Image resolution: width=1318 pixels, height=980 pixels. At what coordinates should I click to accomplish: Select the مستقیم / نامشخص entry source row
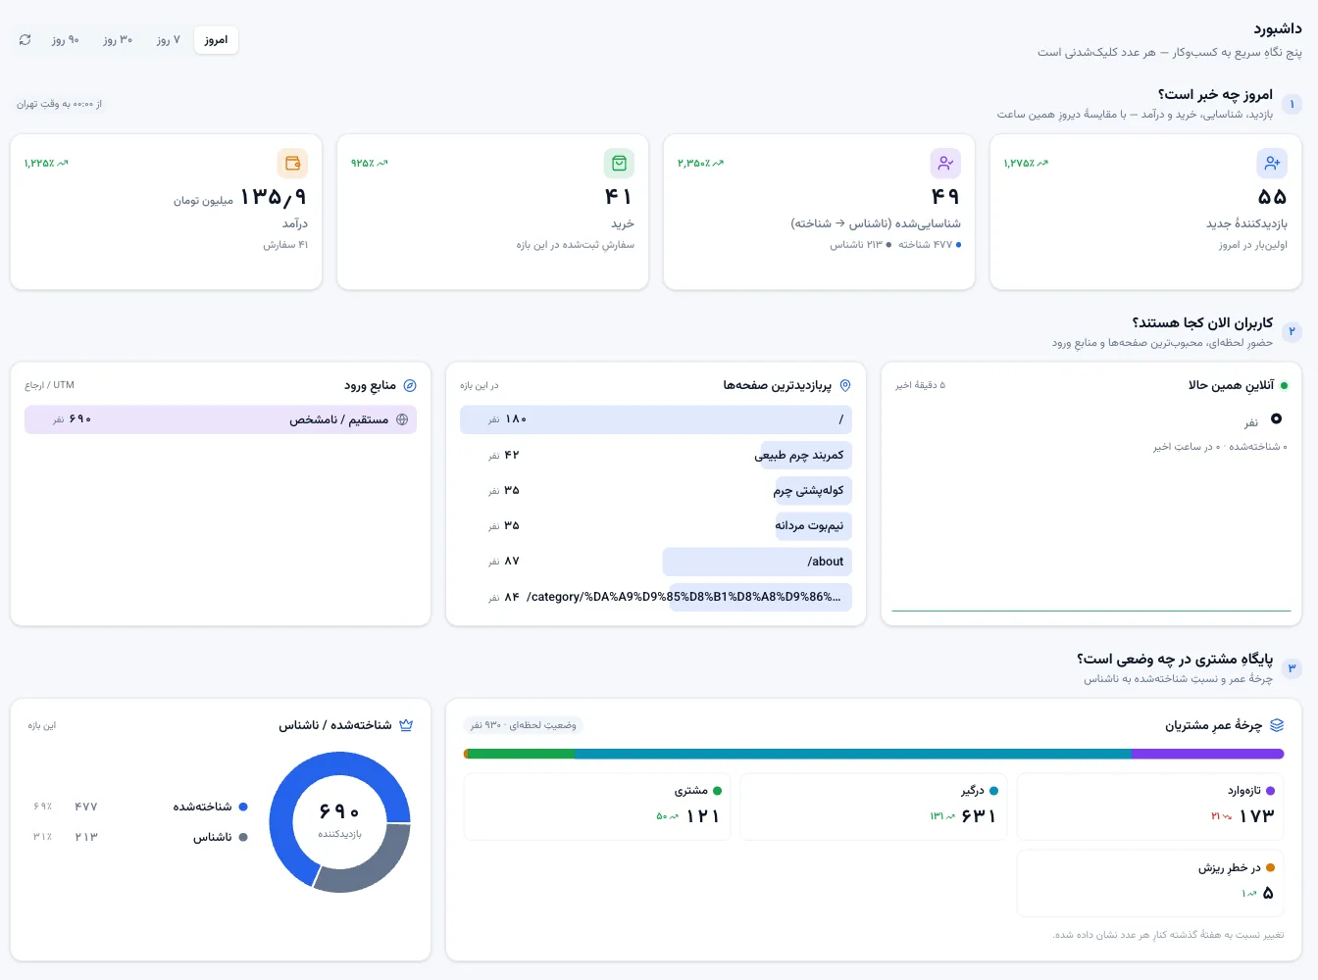tap(221, 419)
